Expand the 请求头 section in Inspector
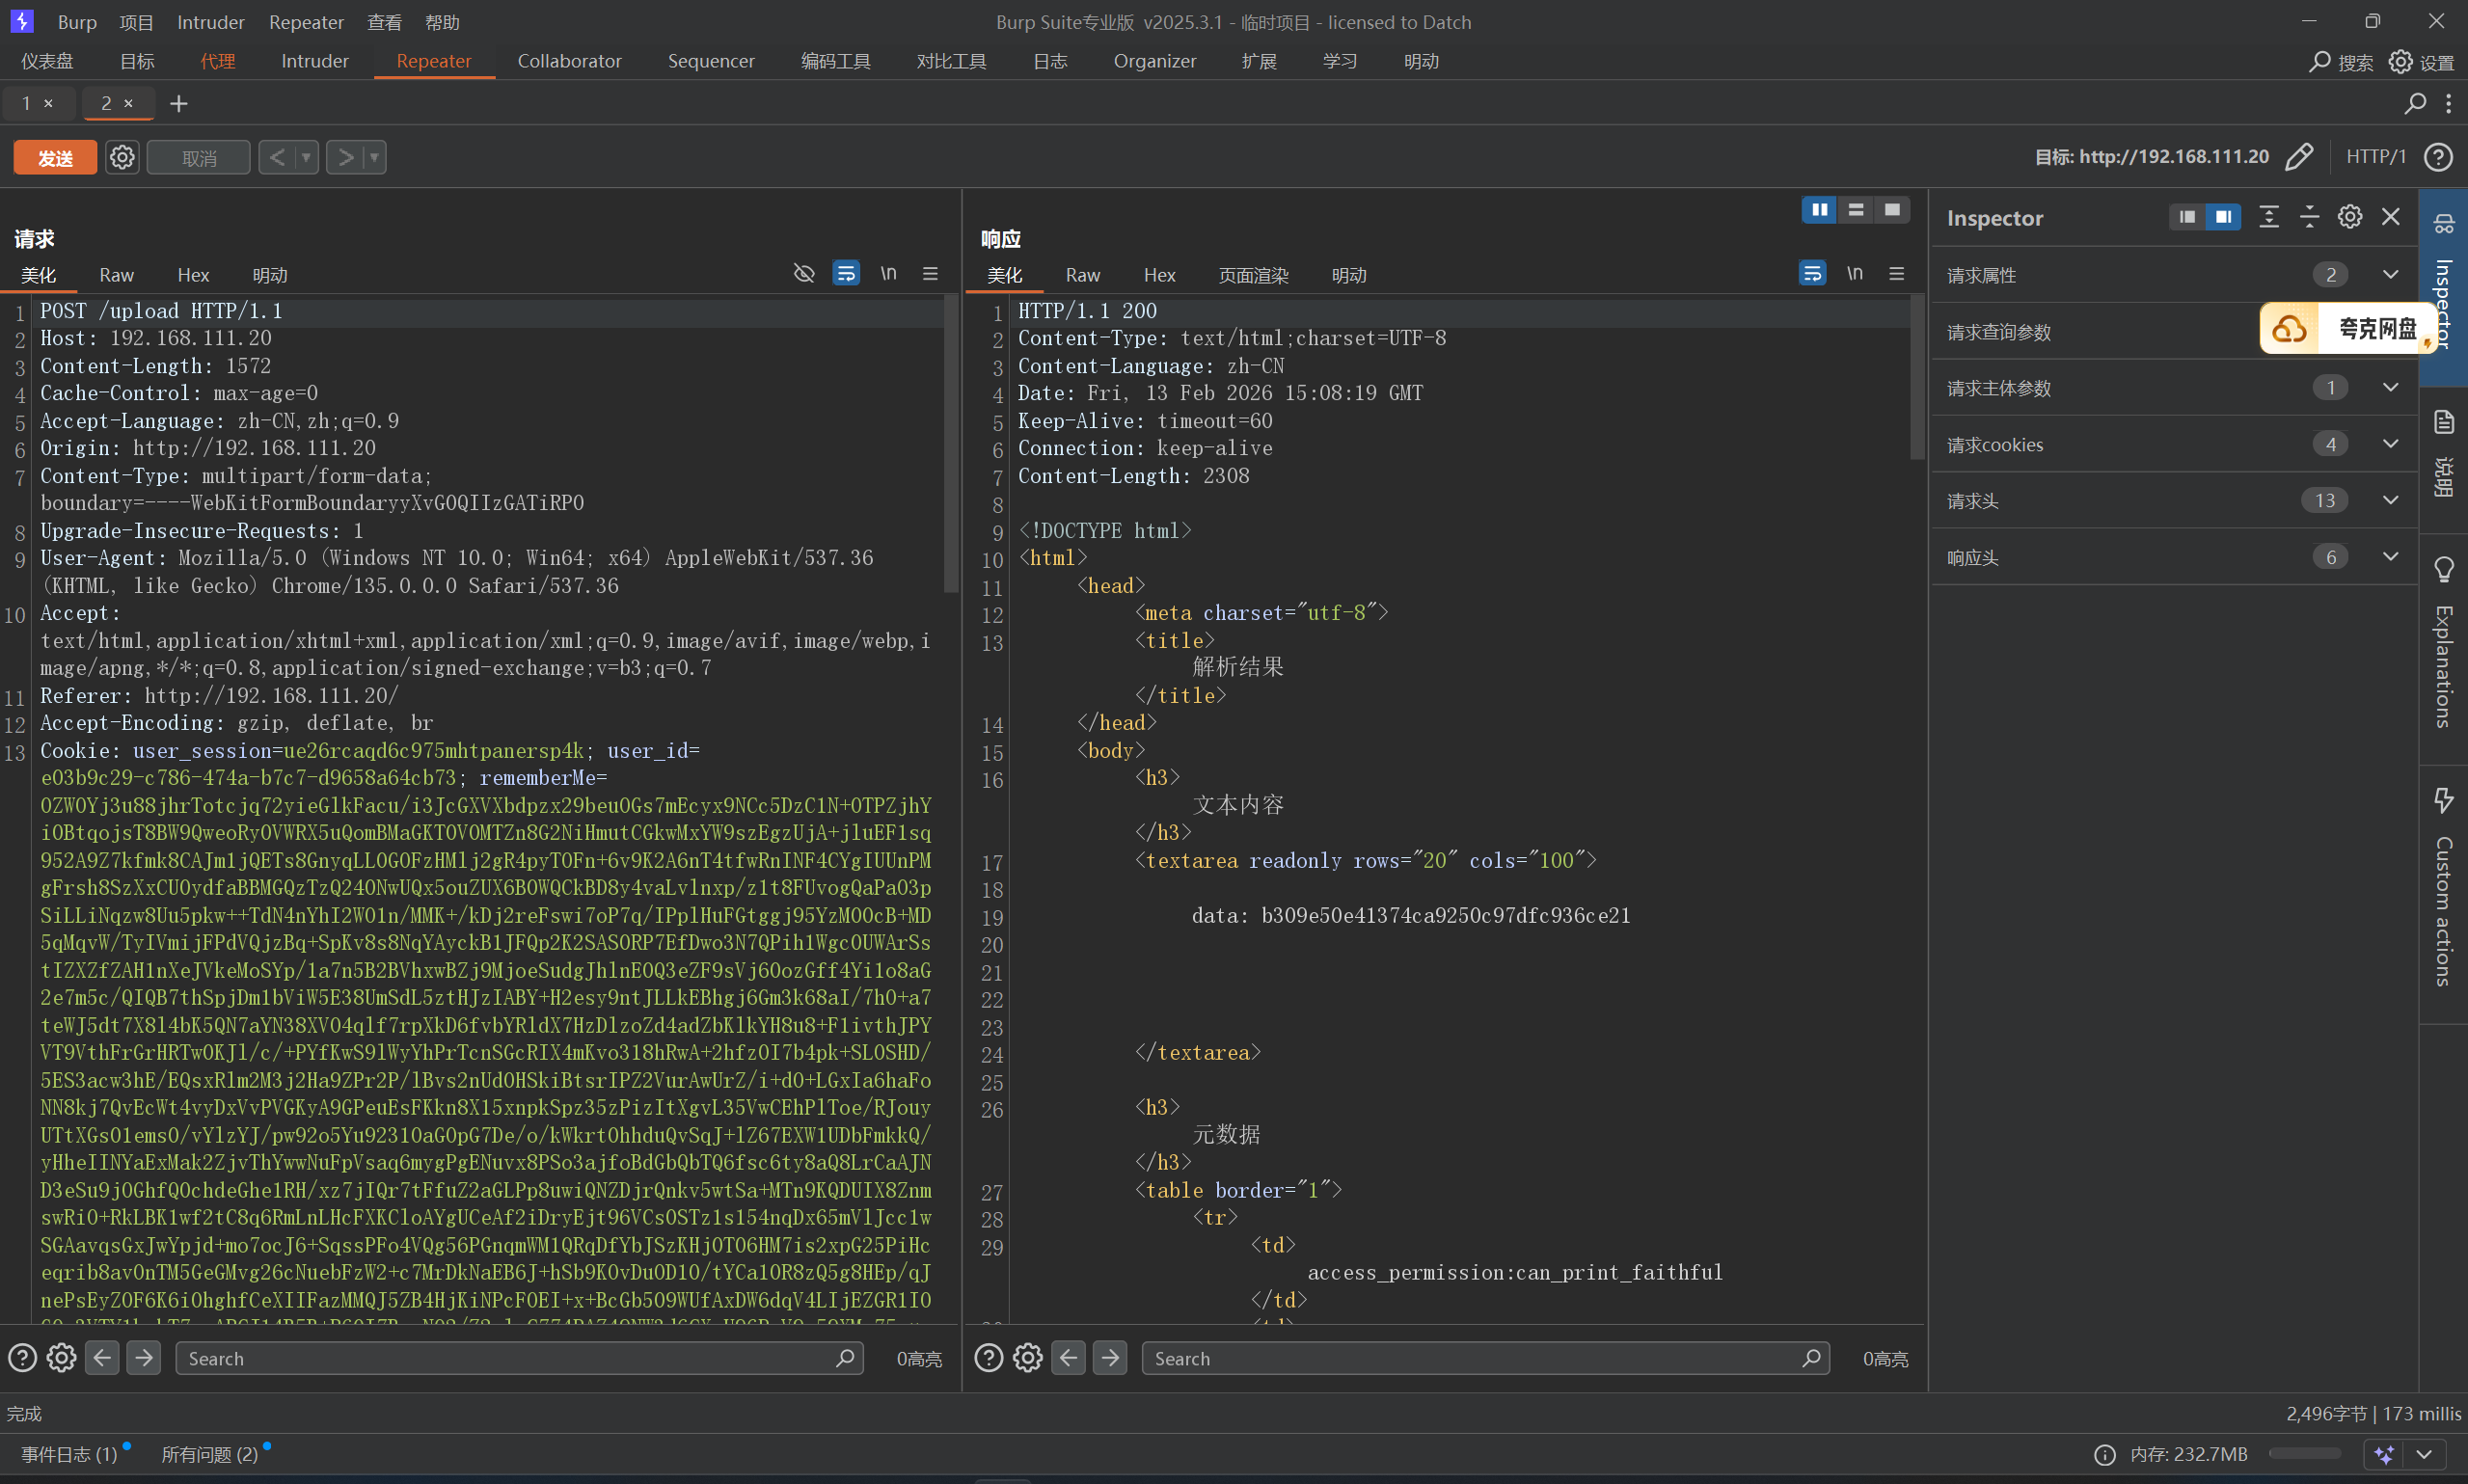Viewport: 2468px width, 1484px height. tap(2390, 500)
